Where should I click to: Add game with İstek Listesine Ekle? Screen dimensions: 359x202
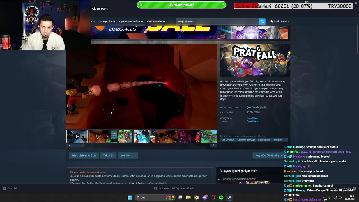click(x=84, y=155)
